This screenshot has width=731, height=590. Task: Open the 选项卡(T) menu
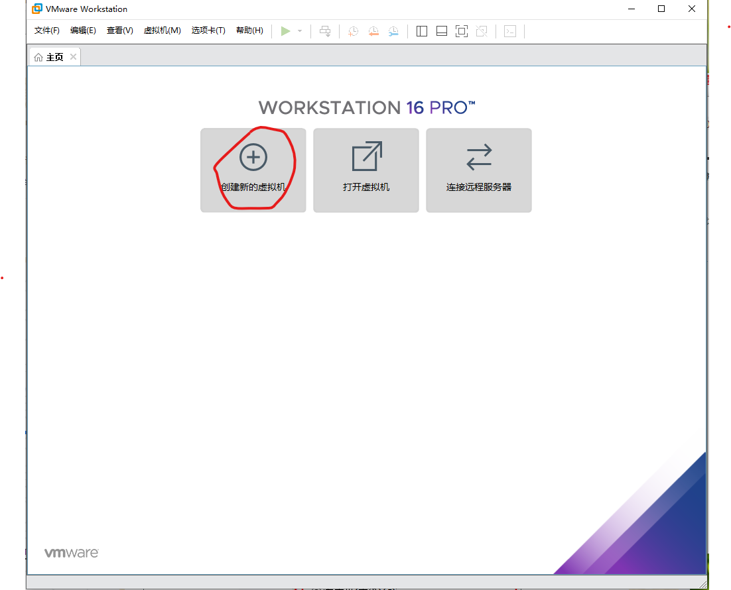point(208,30)
